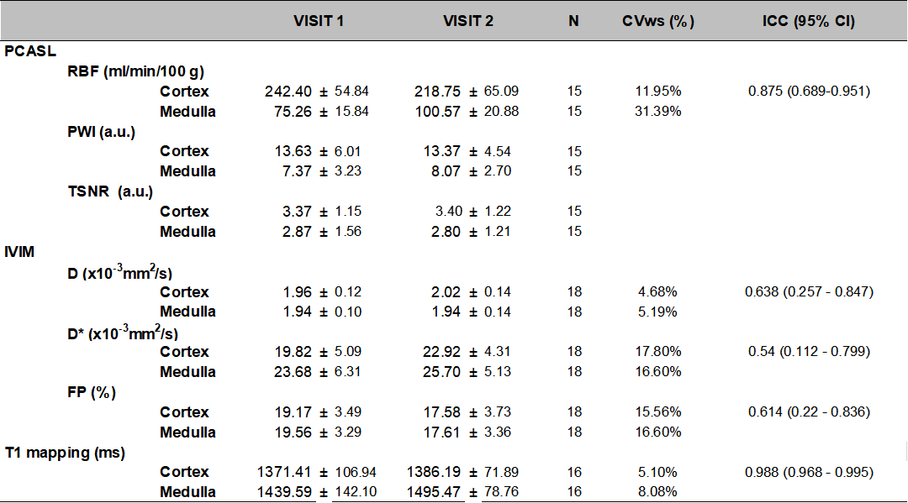
Task: Click the PCASL section label
Action: (x=30, y=51)
